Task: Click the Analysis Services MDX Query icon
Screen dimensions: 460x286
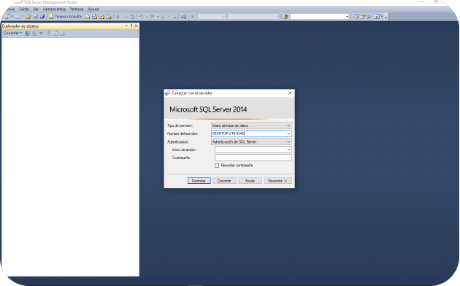Action: pyautogui.click(x=94, y=16)
